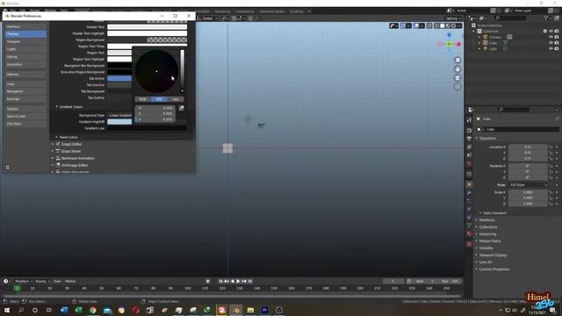Click the viewport pan hand icon
This screenshot has width=562, height=316.
click(x=458, y=68)
